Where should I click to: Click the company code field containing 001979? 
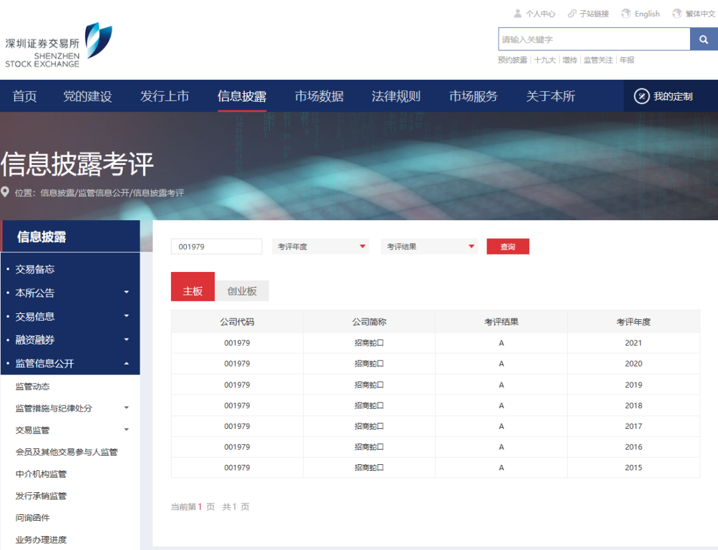point(217,246)
